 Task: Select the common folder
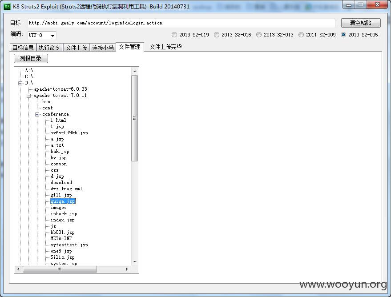pyautogui.click(x=59, y=164)
